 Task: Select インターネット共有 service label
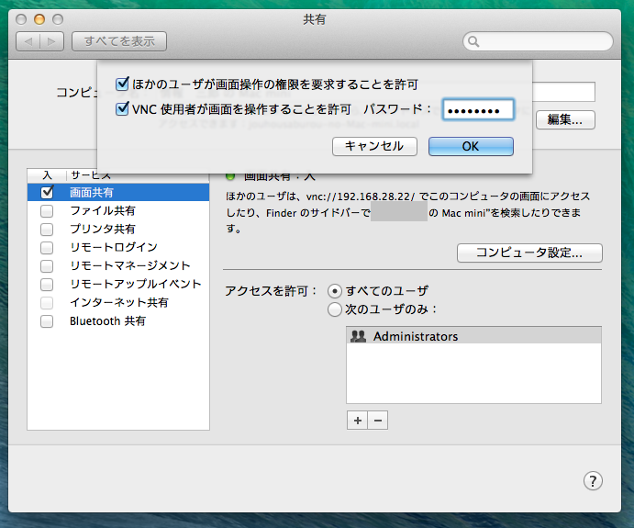coord(119,303)
